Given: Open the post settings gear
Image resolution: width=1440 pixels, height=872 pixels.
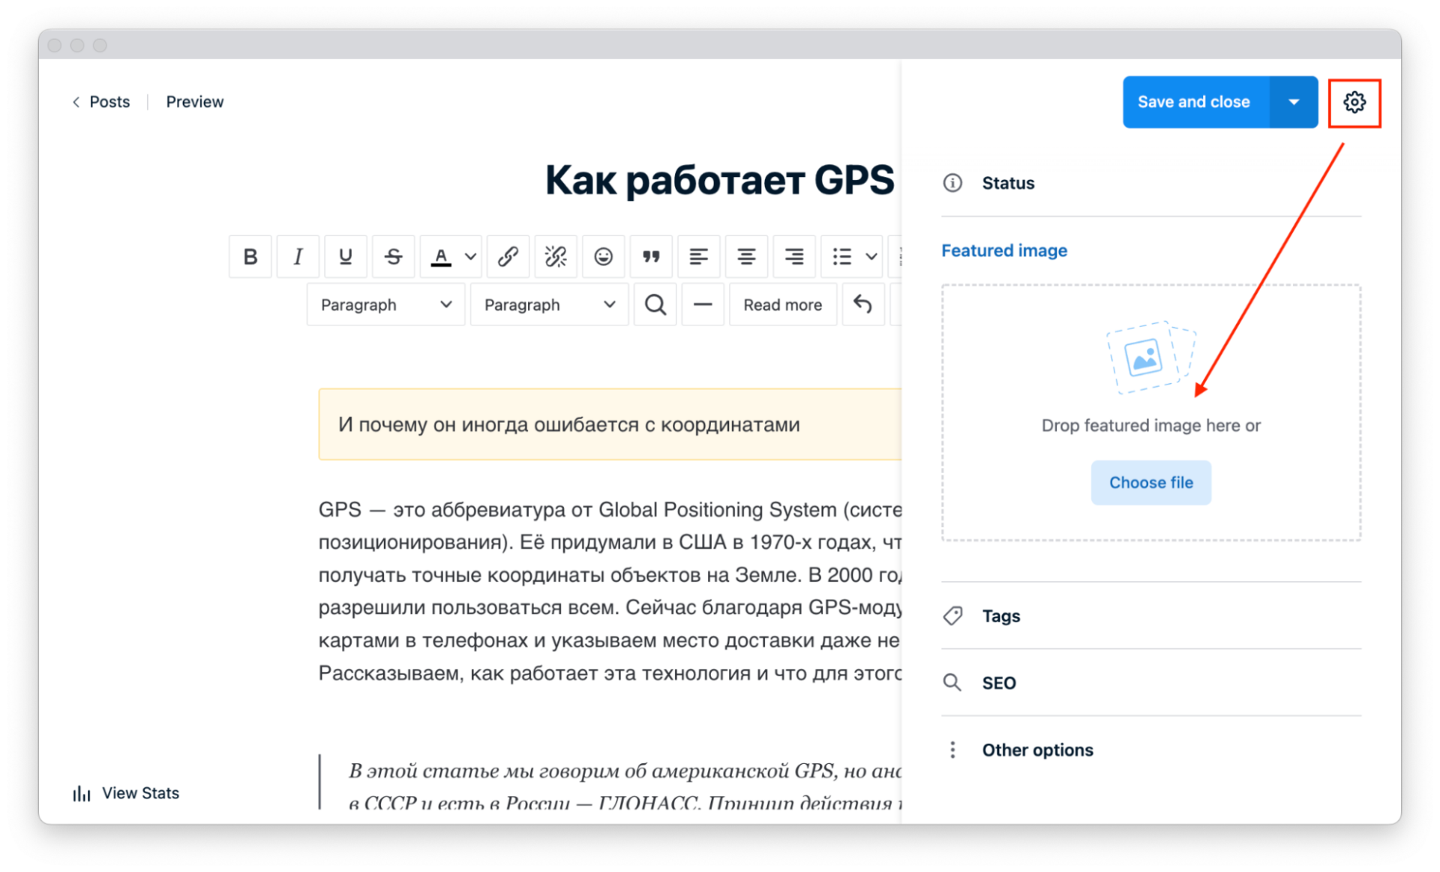Looking at the screenshot, I should coord(1354,103).
